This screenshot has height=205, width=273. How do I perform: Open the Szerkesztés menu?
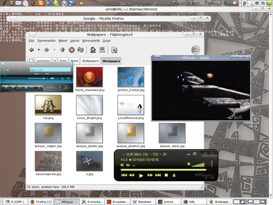(x=46, y=41)
